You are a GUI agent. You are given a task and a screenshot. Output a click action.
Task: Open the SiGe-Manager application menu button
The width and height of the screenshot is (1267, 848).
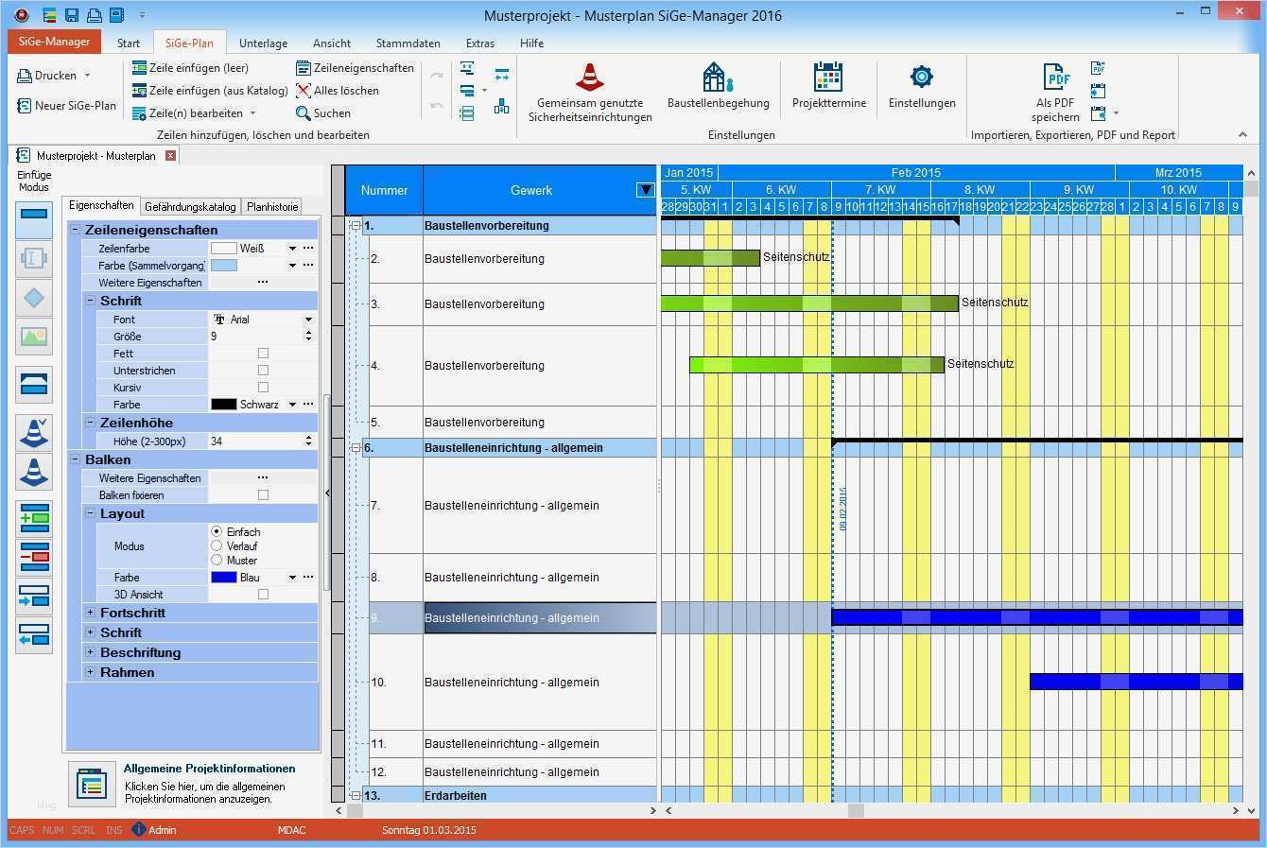point(55,42)
